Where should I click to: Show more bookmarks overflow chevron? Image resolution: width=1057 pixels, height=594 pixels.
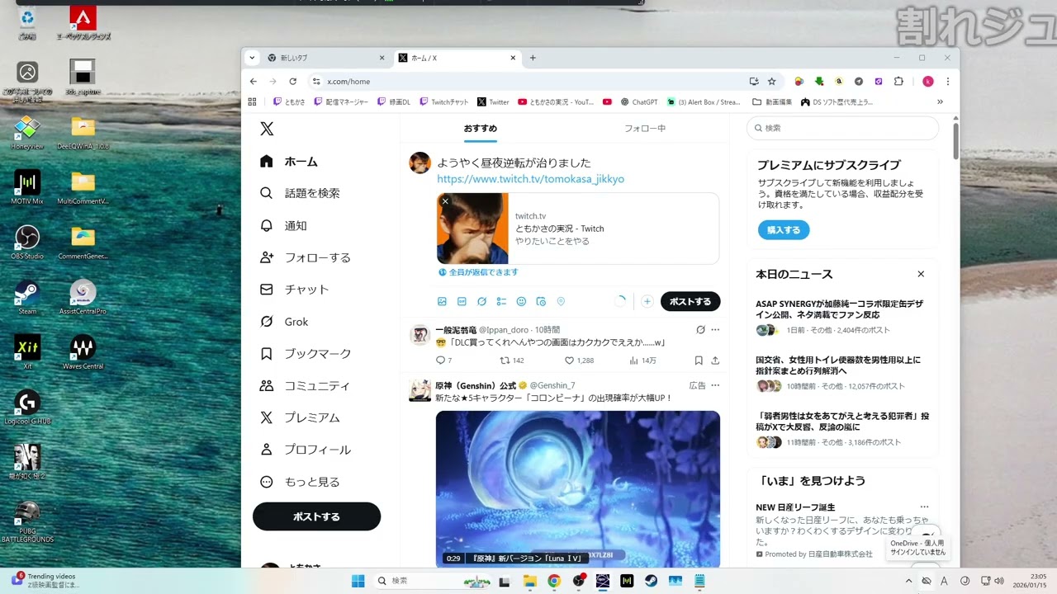click(x=940, y=102)
